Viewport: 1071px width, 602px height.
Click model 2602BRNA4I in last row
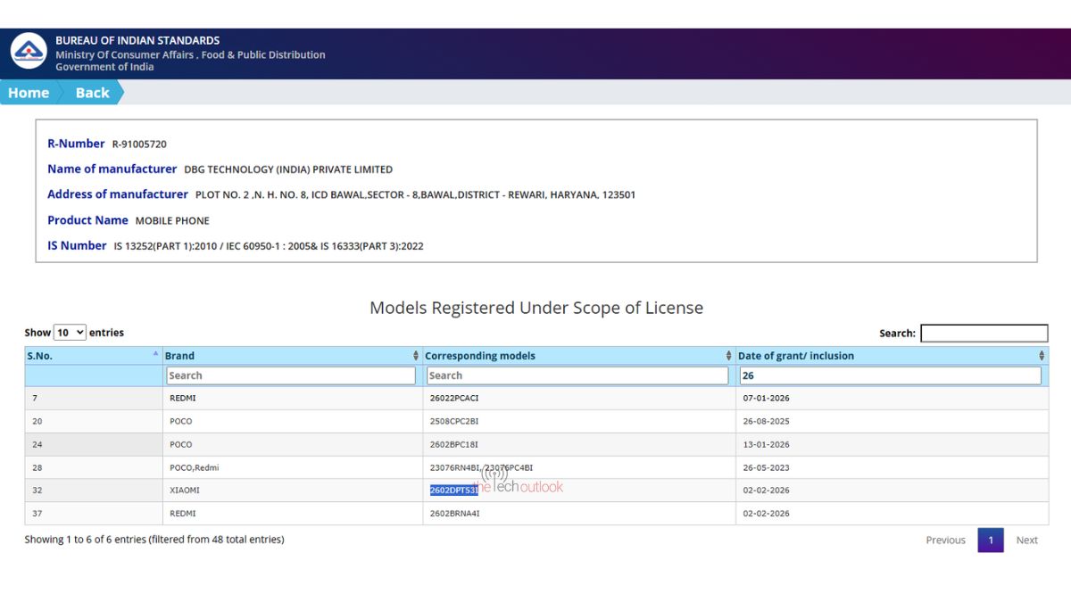pos(454,513)
